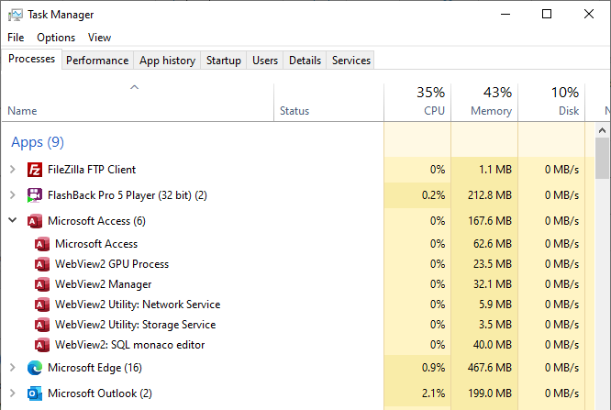Click the Task Manager title bar icon
The image size is (611, 410).
click(x=16, y=15)
